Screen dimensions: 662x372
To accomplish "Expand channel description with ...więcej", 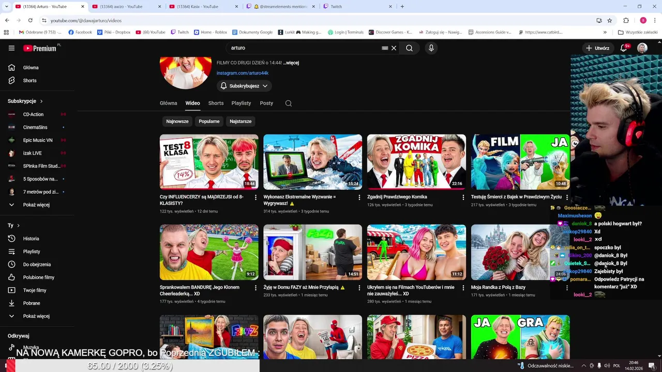I will click(x=291, y=63).
